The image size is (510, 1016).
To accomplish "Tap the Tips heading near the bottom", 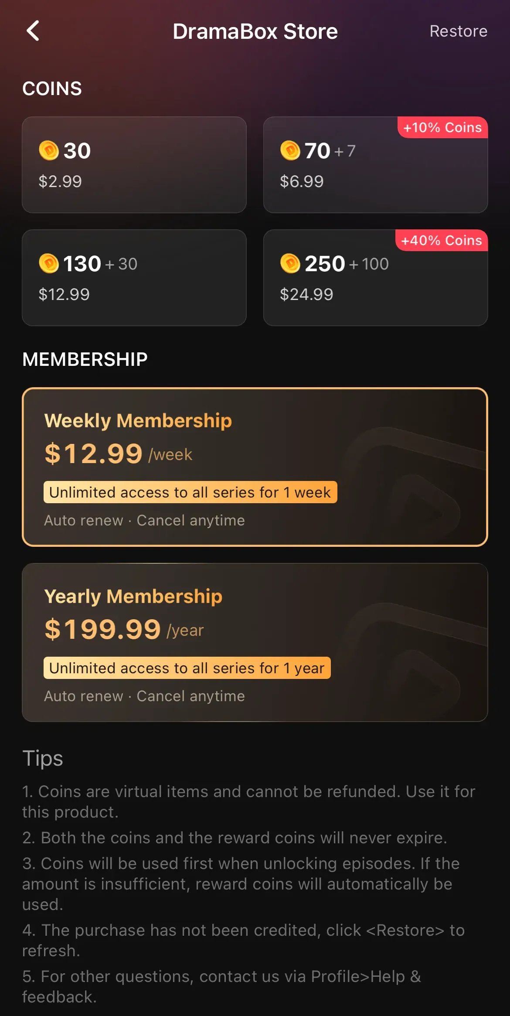I will point(43,758).
